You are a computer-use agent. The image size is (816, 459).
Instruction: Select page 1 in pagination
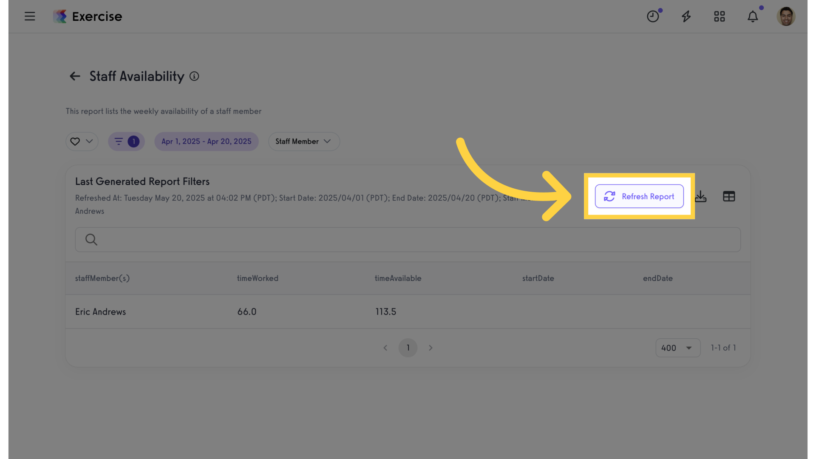point(408,348)
